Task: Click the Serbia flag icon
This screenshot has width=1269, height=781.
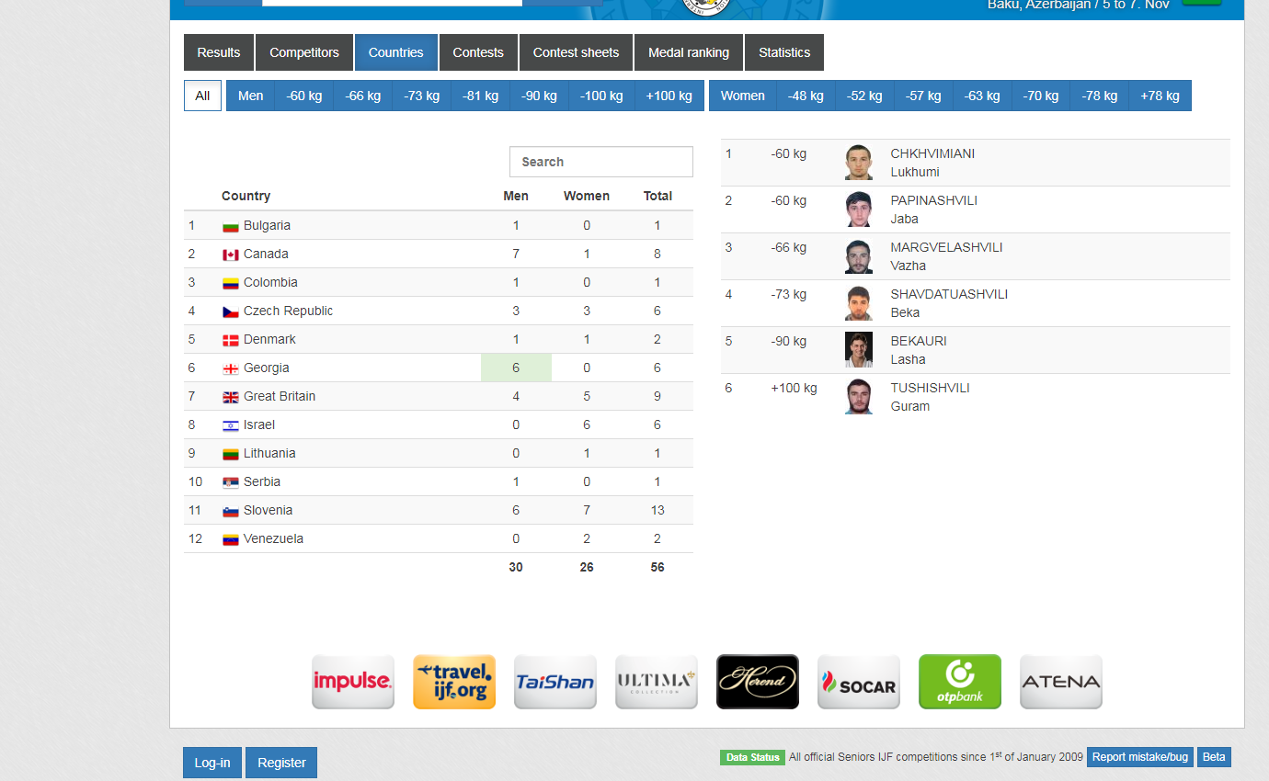Action: [x=231, y=482]
